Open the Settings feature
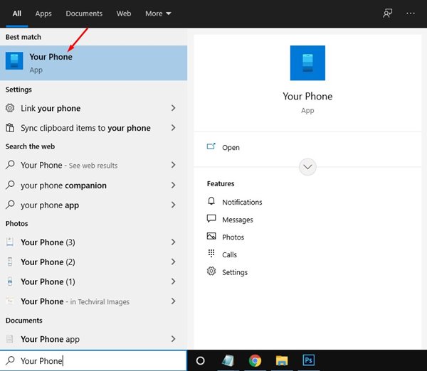 [x=235, y=272]
